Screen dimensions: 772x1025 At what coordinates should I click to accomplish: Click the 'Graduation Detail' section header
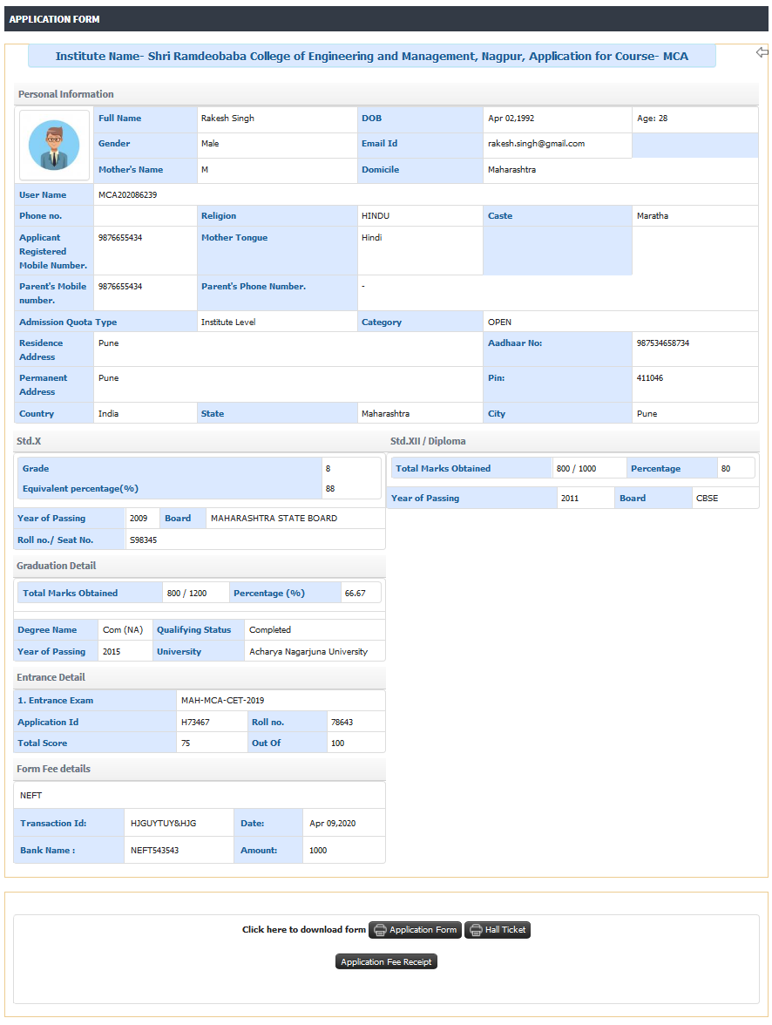pyautogui.click(x=57, y=567)
